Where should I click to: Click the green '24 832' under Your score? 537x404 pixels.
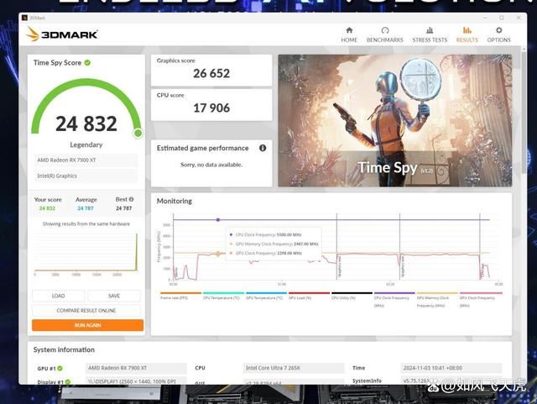click(x=47, y=208)
